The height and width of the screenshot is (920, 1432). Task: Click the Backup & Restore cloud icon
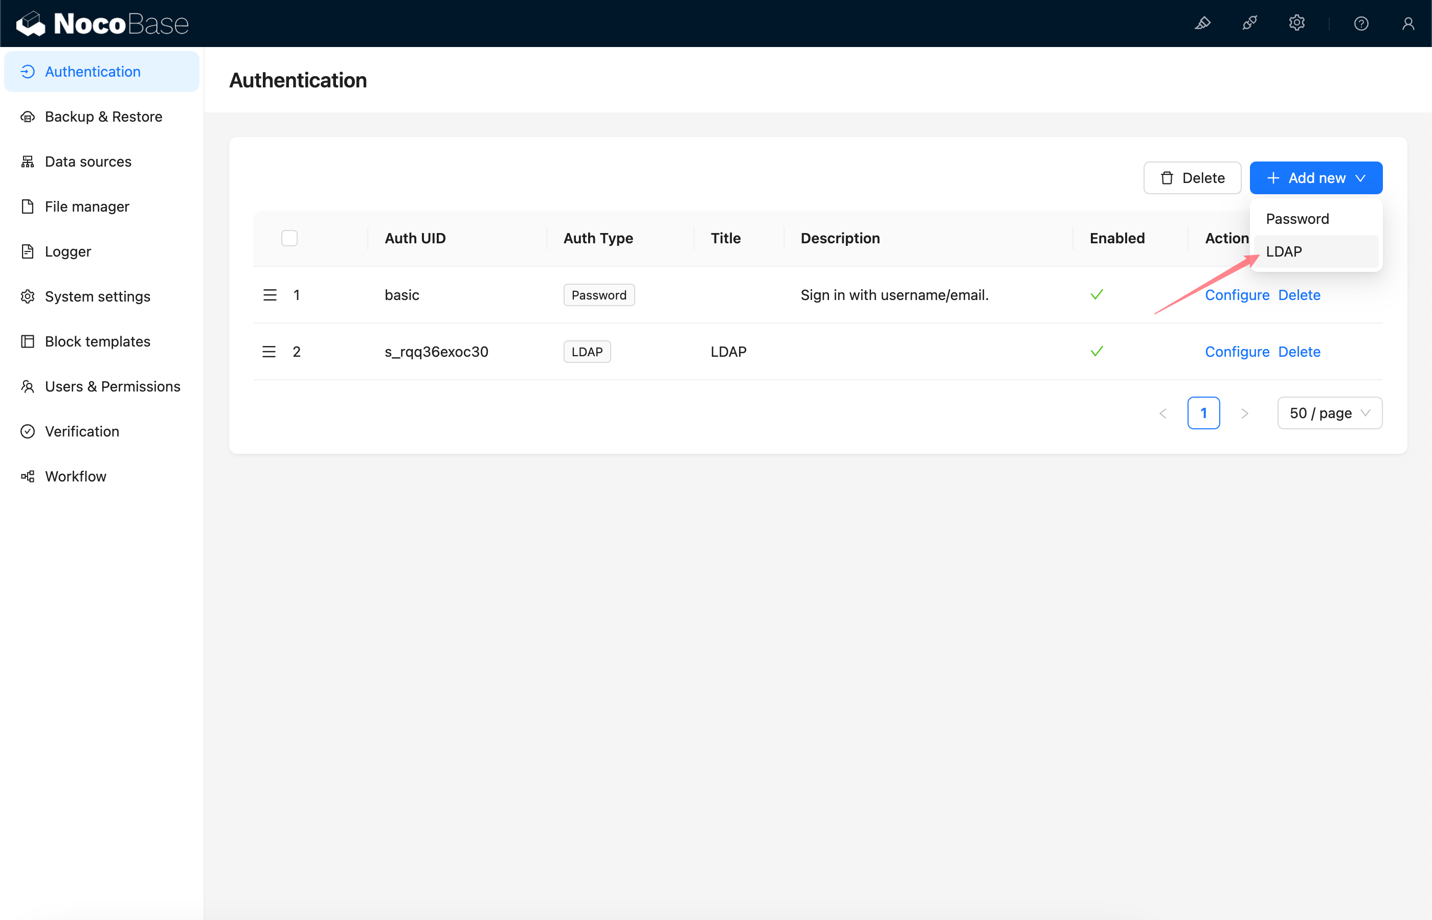(28, 117)
